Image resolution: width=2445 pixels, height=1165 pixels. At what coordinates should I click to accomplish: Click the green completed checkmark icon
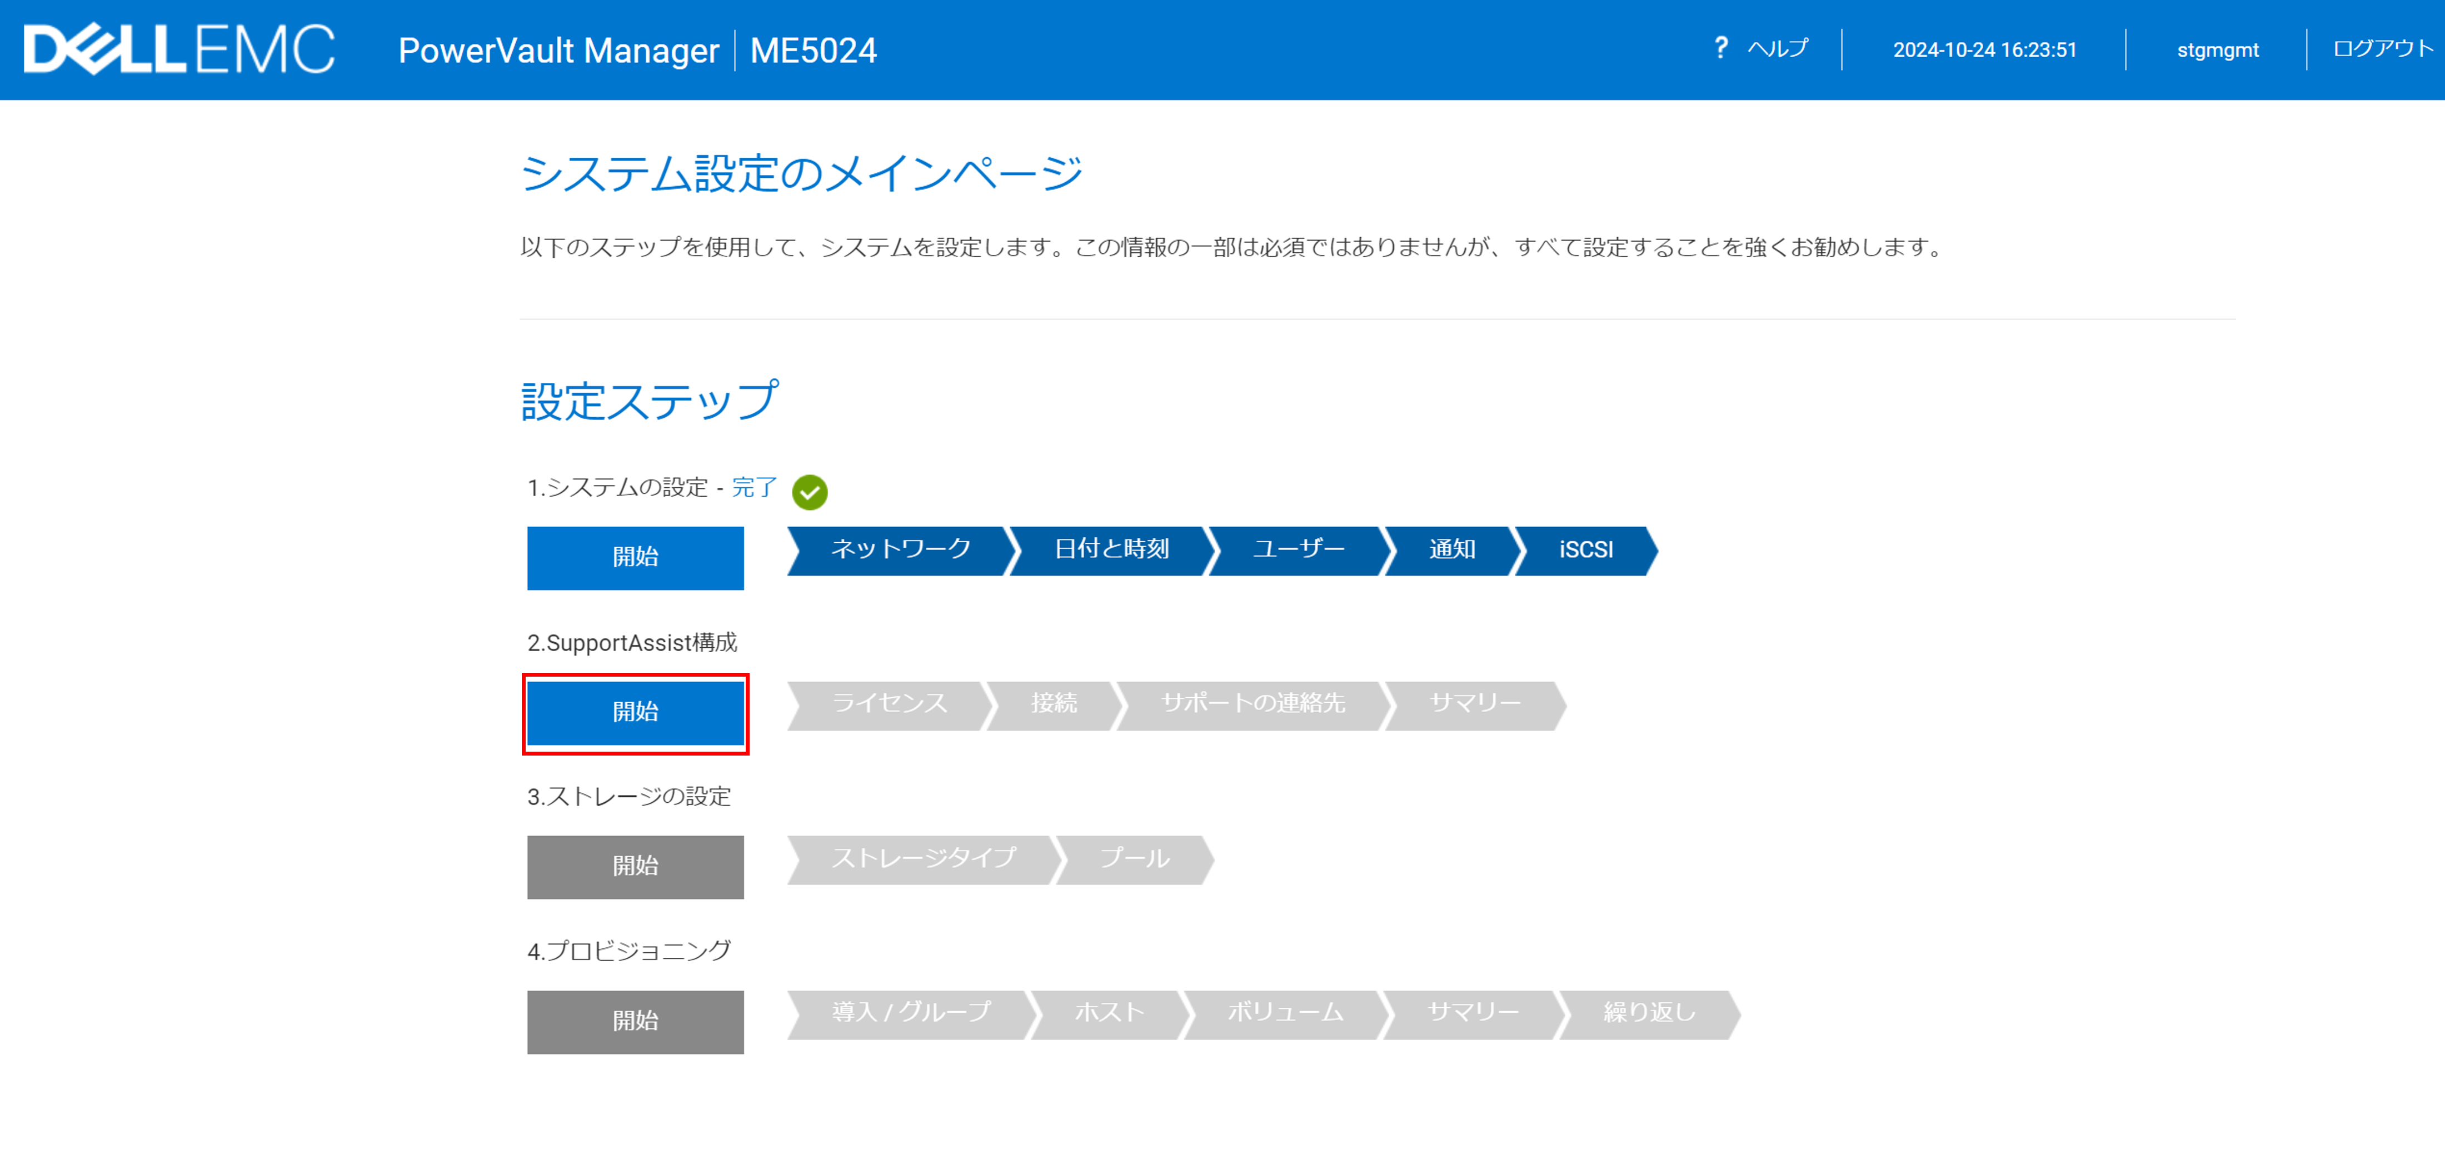pyautogui.click(x=810, y=492)
